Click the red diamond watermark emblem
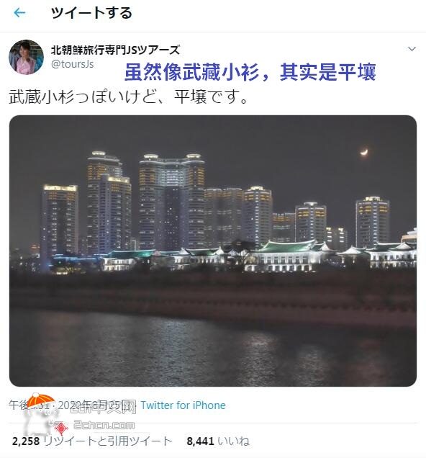 (x=60, y=428)
